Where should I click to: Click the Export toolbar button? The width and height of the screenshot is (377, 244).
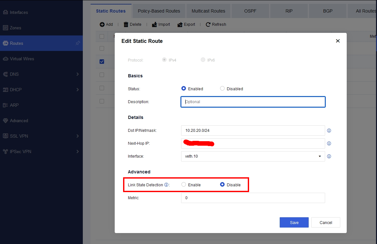[186, 24]
